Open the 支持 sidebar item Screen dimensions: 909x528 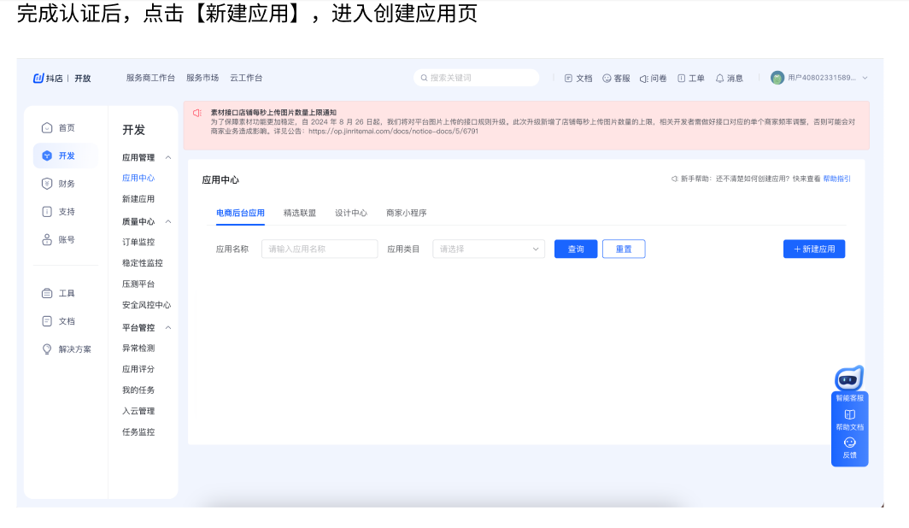[x=58, y=212]
